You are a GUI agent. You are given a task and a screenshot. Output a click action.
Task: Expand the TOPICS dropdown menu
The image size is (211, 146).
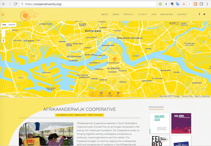click(128, 14)
